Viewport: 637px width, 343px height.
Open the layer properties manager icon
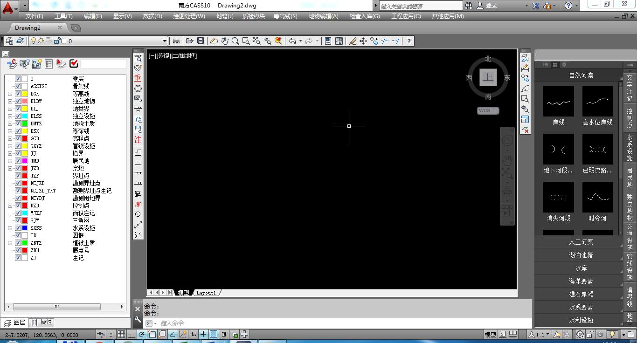(9, 41)
